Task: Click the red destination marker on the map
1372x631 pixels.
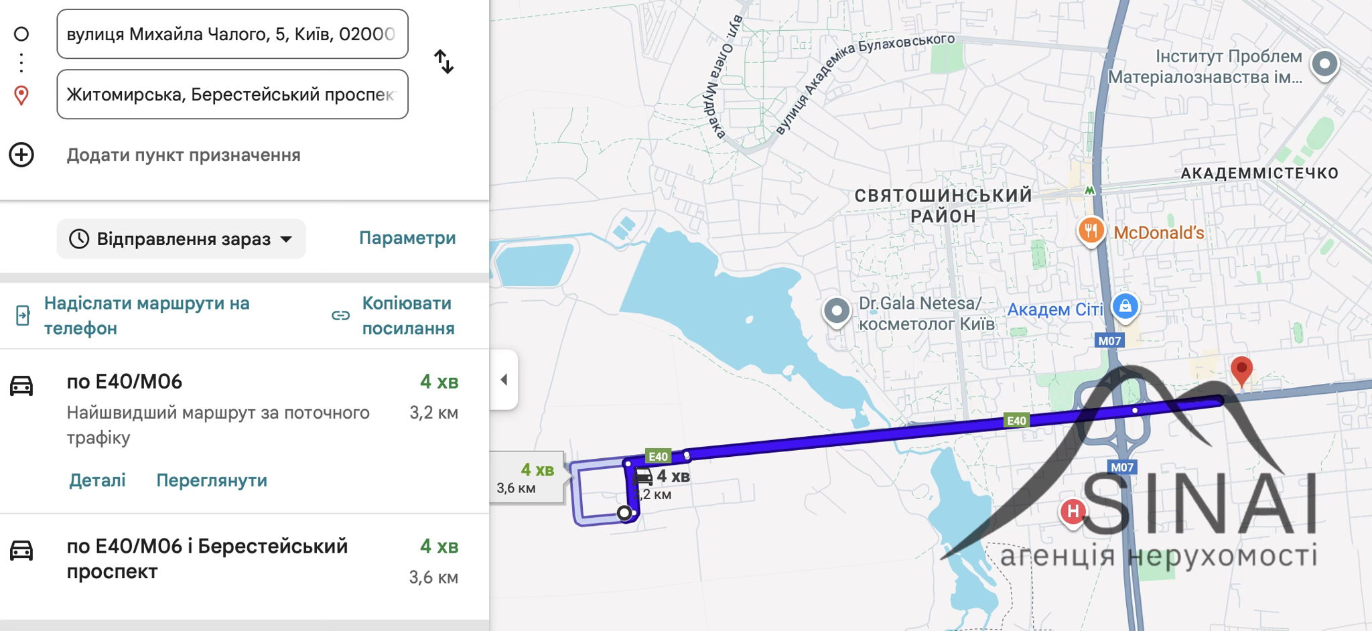Action: pyautogui.click(x=1241, y=371)
